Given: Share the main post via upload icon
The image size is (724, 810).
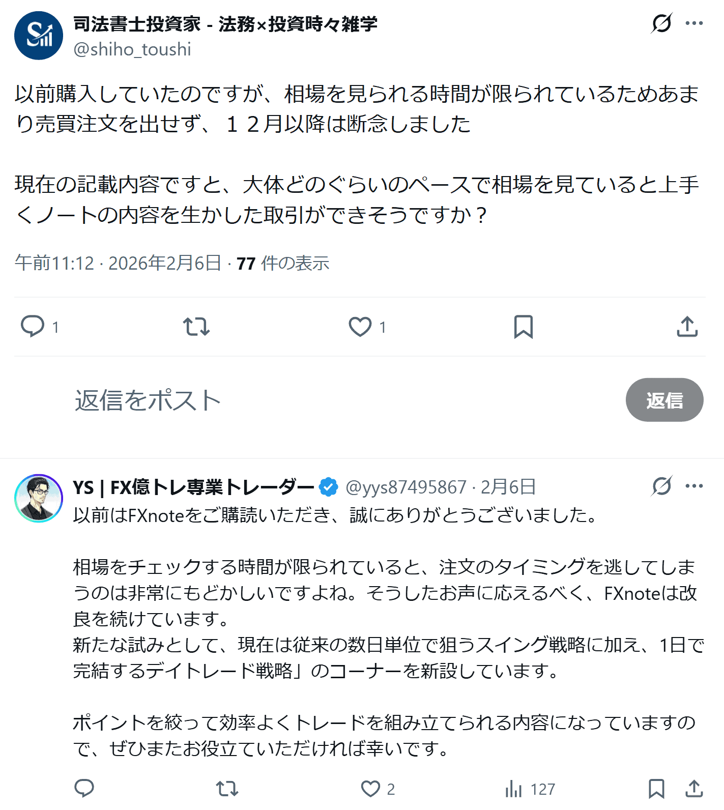Looking at the screenshot, I should point(687,327).
